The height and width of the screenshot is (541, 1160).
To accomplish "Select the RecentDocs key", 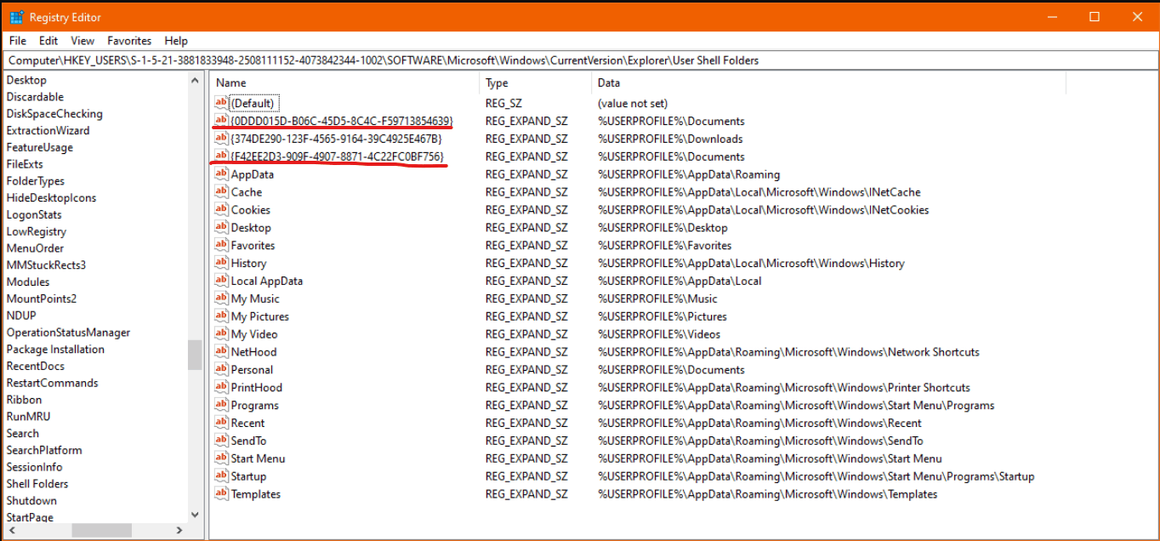I will coord(36,367).
